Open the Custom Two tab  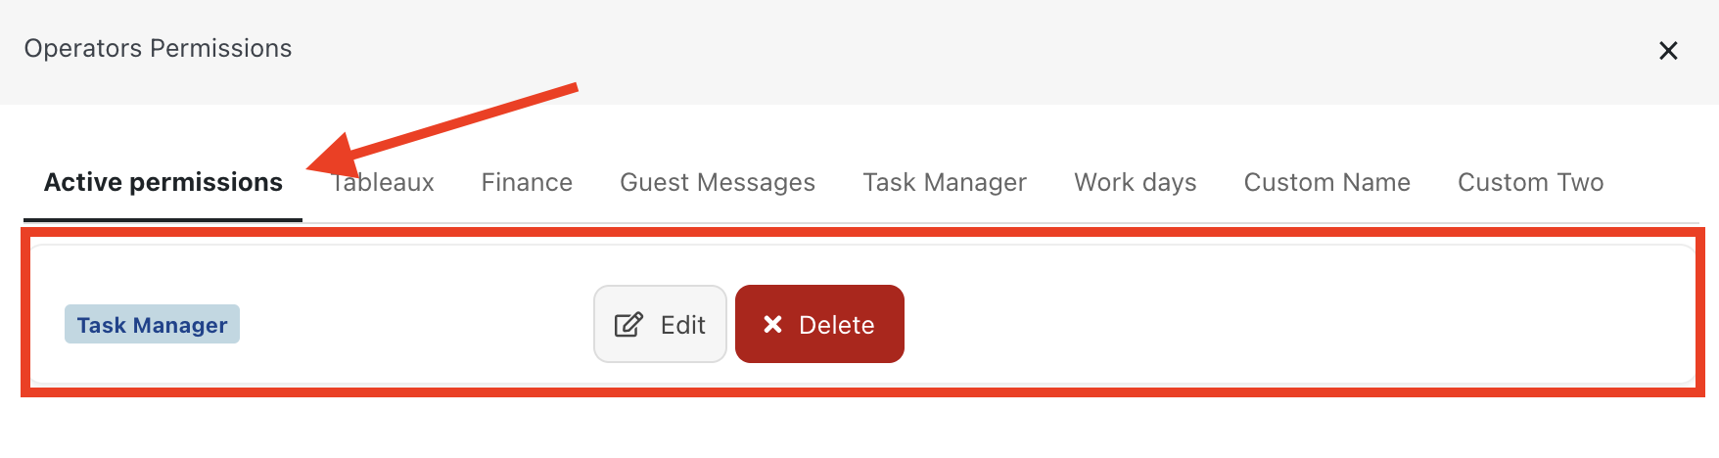1530,183
